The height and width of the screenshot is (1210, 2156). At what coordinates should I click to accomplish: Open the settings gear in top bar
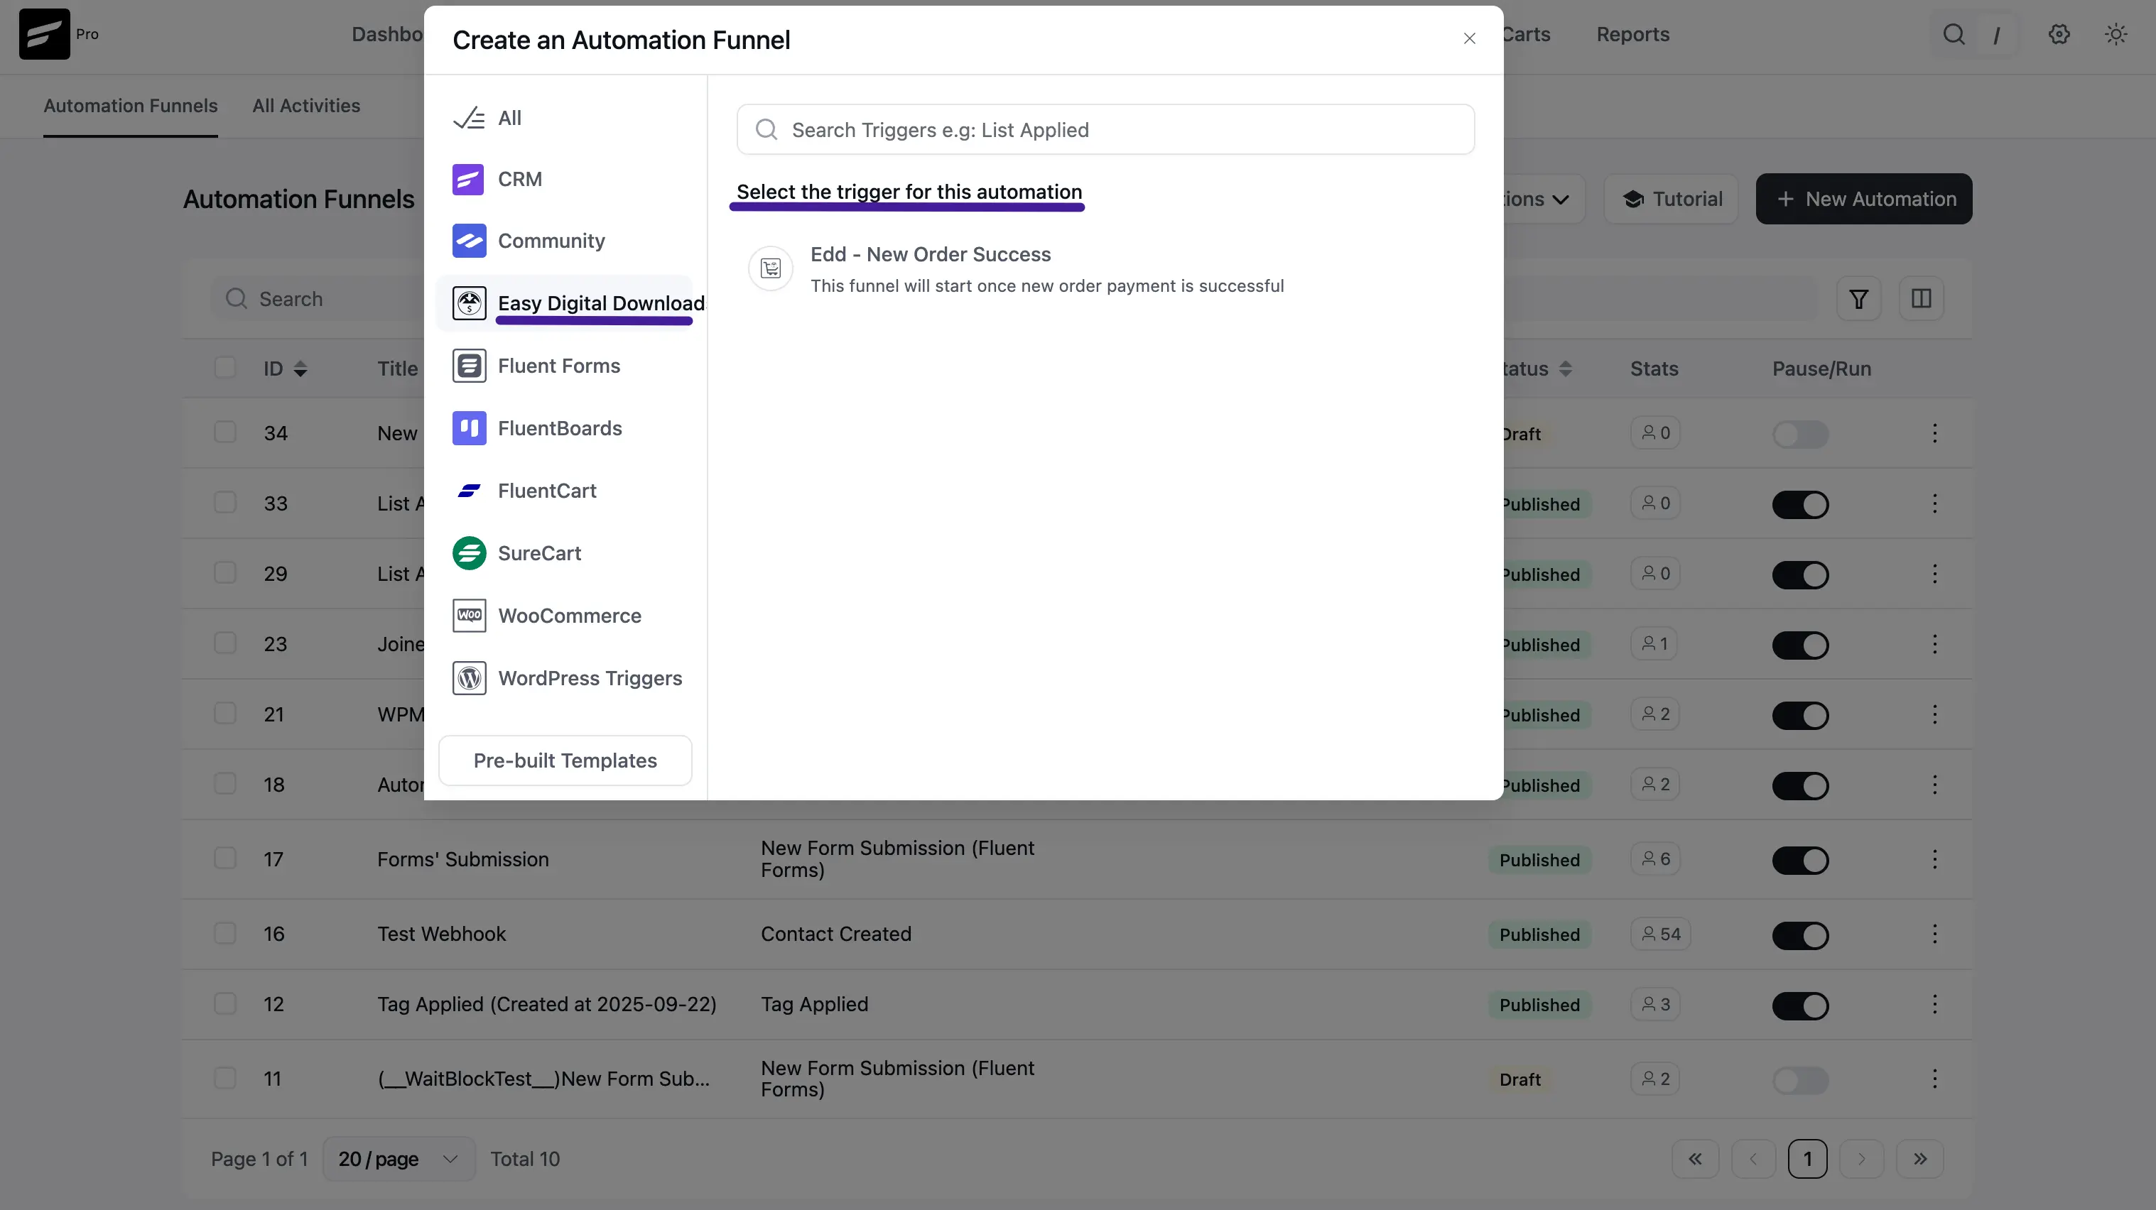pyautogui.click(x=2059, y=34)
